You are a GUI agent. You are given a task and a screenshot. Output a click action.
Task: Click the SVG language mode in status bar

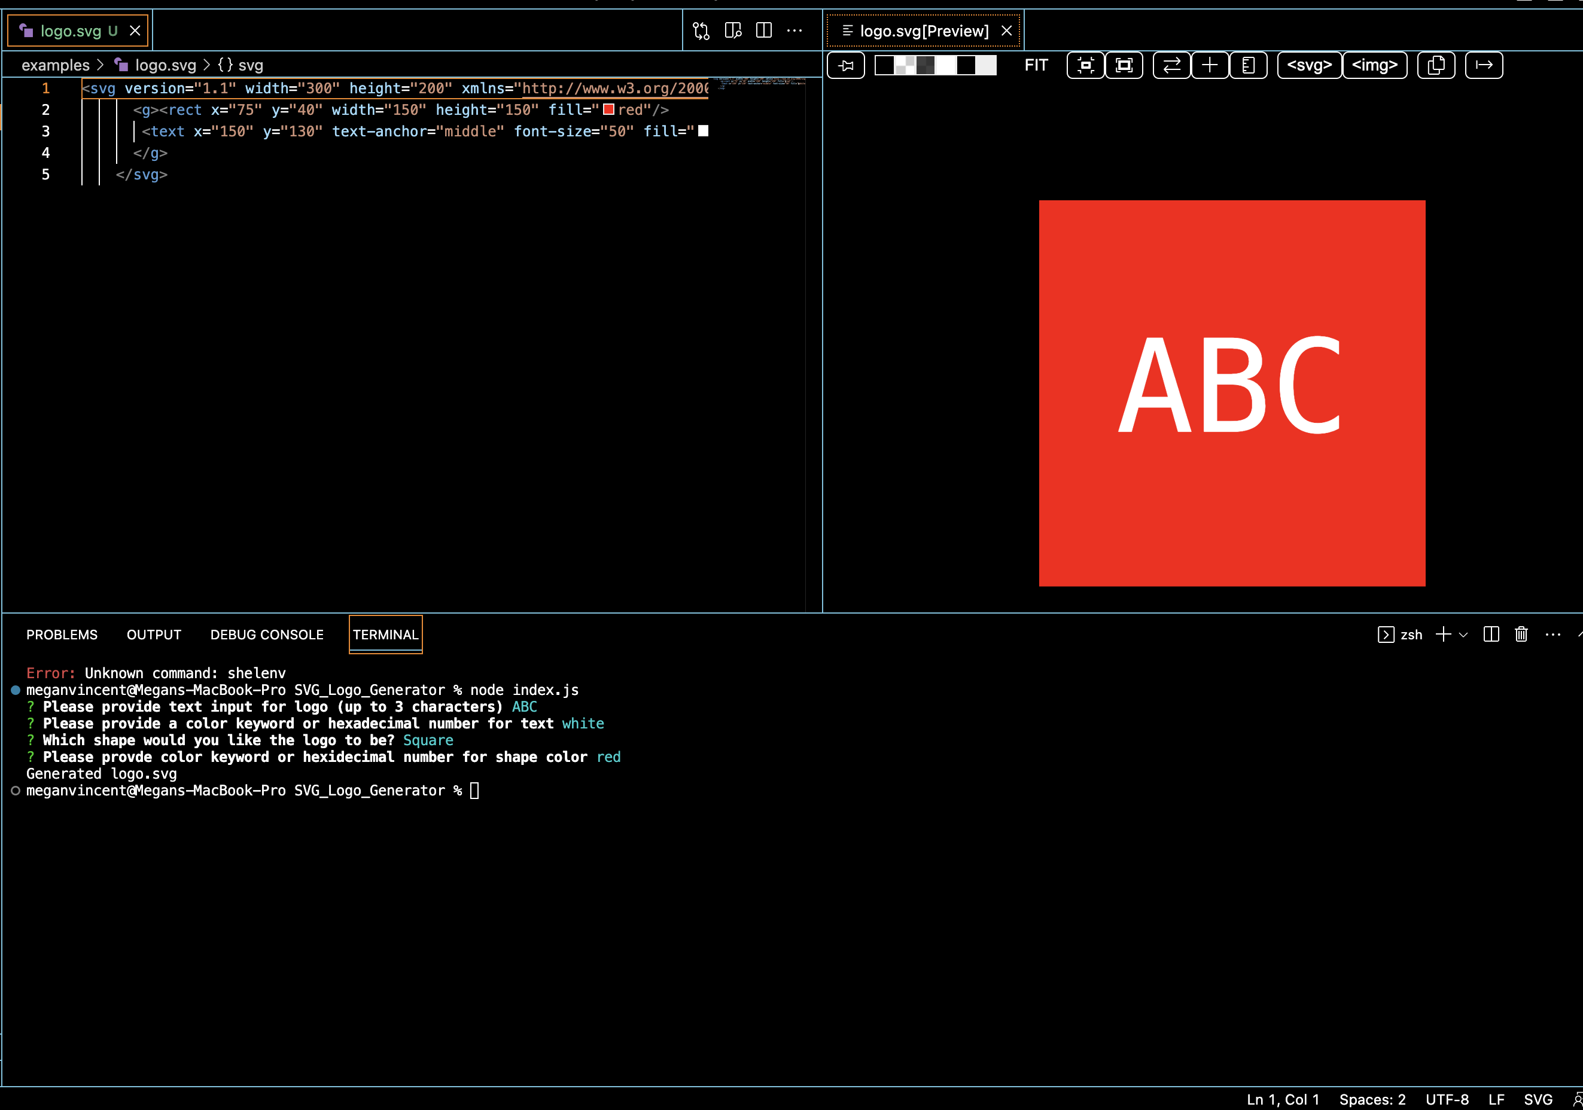[1538, 1099]
